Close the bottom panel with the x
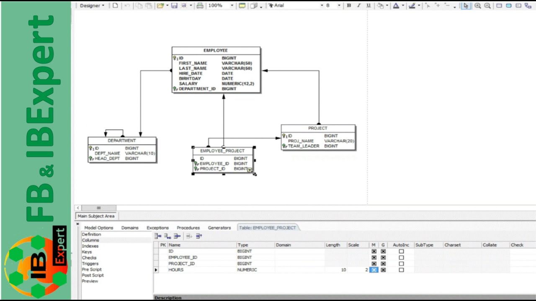The width and height of the screenshot is (536, 301). 77,224
